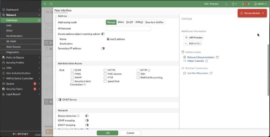The height and width of the screenshot is (137, 270).
Task: Click the favorite star beside Interfaces
Action: [39, 20]
